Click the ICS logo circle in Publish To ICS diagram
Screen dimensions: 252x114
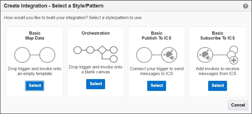click(x=169, y=55)
